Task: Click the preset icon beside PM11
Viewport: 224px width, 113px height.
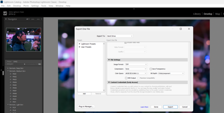Action: pyautogui.click(x=11, y=102)
